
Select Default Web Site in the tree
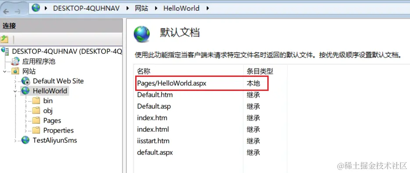pyautogui.click(x=58, y=81)
